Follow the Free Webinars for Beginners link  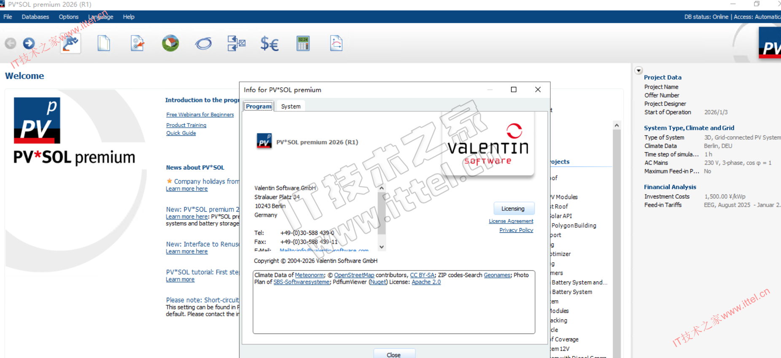[x=200, y=115]
